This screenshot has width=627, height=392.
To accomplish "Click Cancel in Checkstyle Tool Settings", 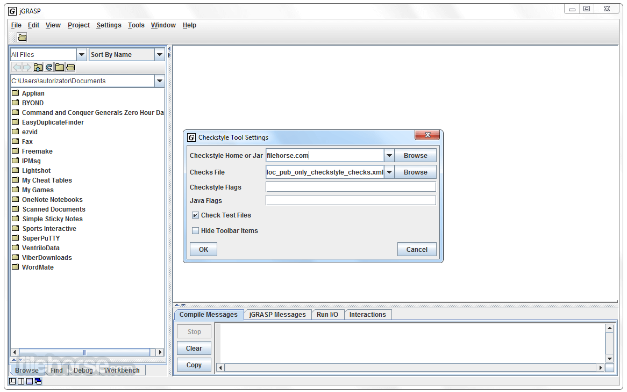I will (417, 250).
